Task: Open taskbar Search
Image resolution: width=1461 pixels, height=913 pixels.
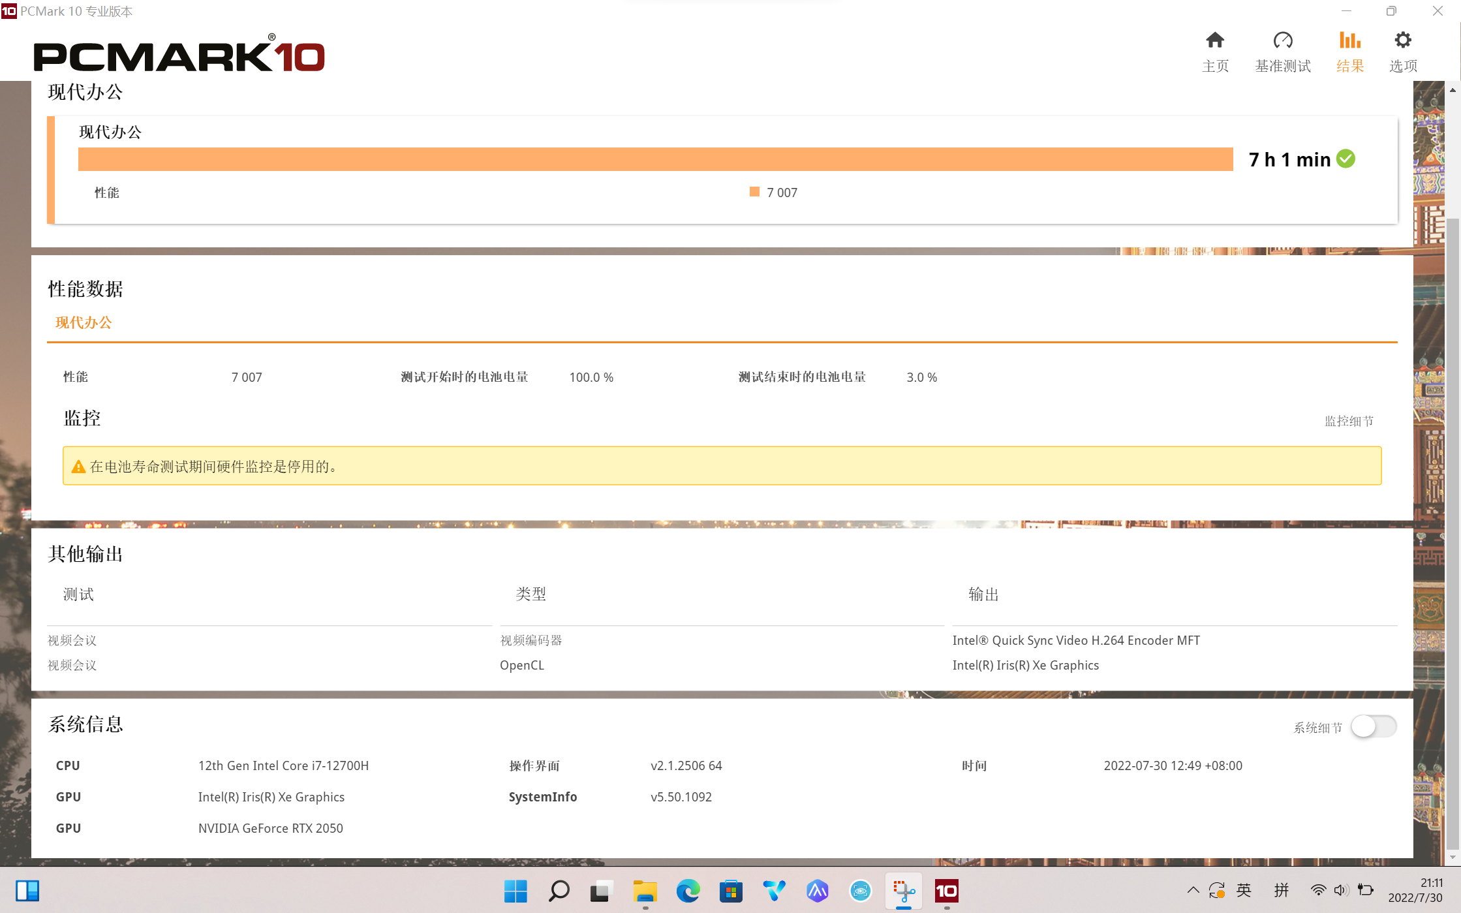Action: point(559,891)
